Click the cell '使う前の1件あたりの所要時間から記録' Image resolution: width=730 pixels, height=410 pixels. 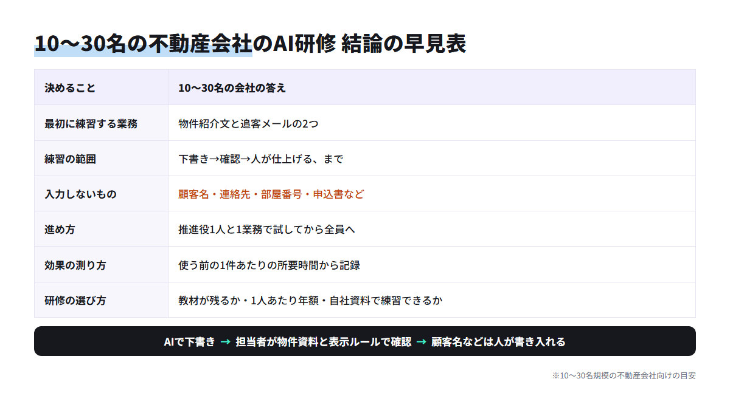tap(432, 265)
